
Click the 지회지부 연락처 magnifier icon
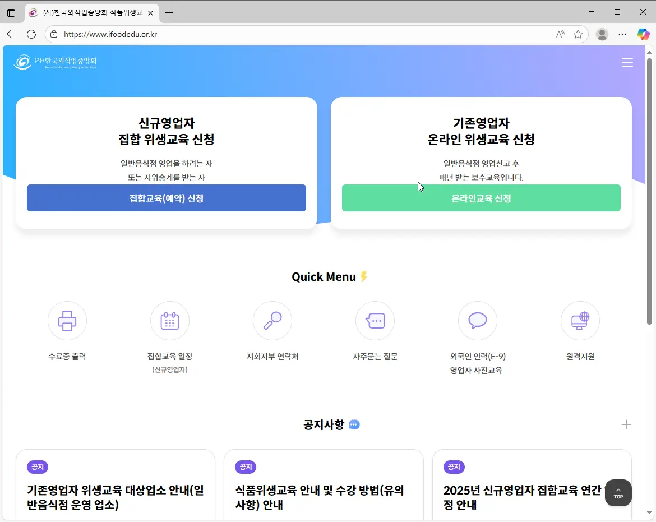pos(272,320)
